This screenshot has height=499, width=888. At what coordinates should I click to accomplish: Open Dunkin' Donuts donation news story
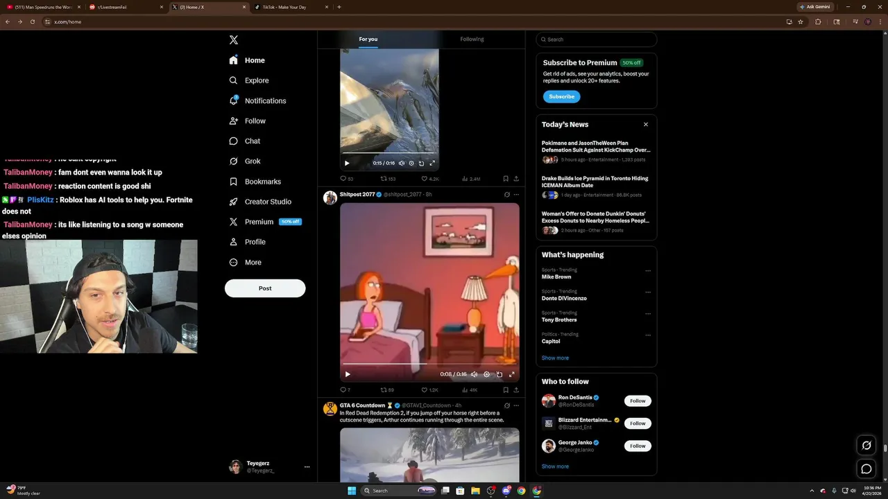pos(596,222)
